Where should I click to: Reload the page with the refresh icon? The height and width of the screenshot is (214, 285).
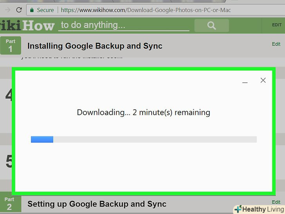click(x=19, y=9)
